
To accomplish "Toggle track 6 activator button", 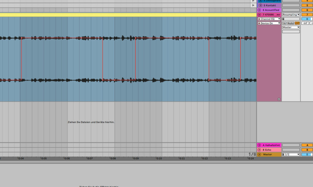I will 307,10.
